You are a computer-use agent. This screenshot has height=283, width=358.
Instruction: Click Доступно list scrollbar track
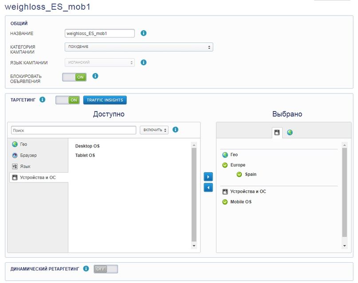(x=194, y=194)
